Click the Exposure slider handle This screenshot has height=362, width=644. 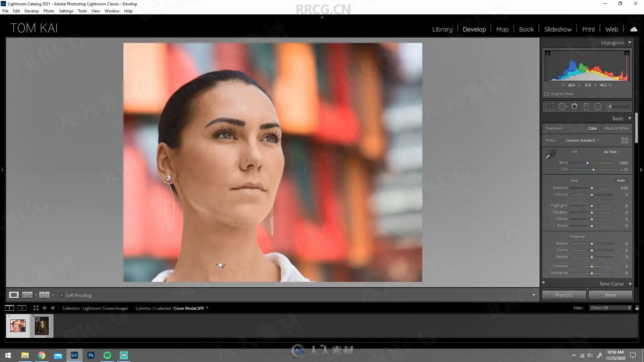(x=592, y=188)
